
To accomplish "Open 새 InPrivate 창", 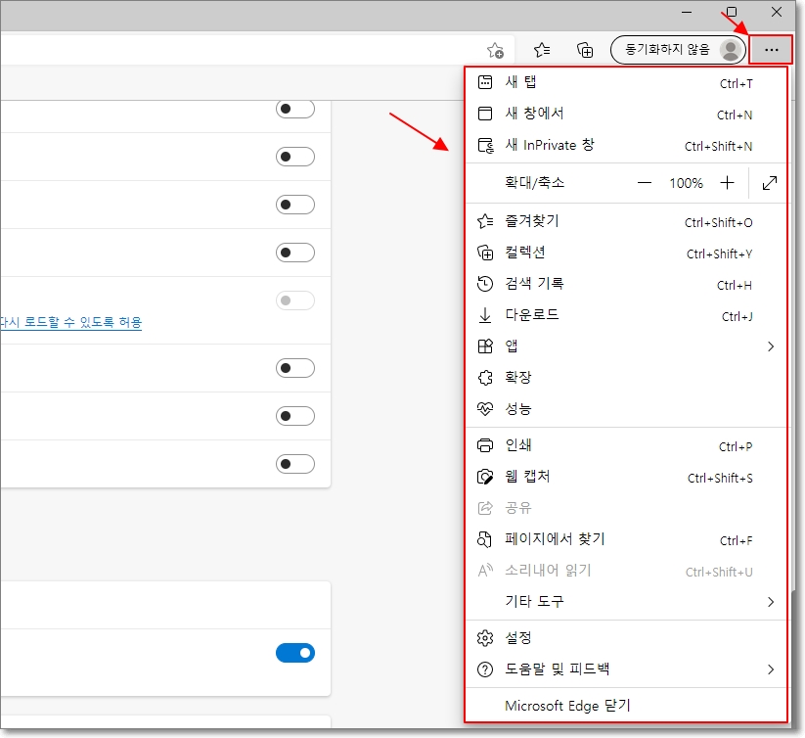I will tap(625, 145).
